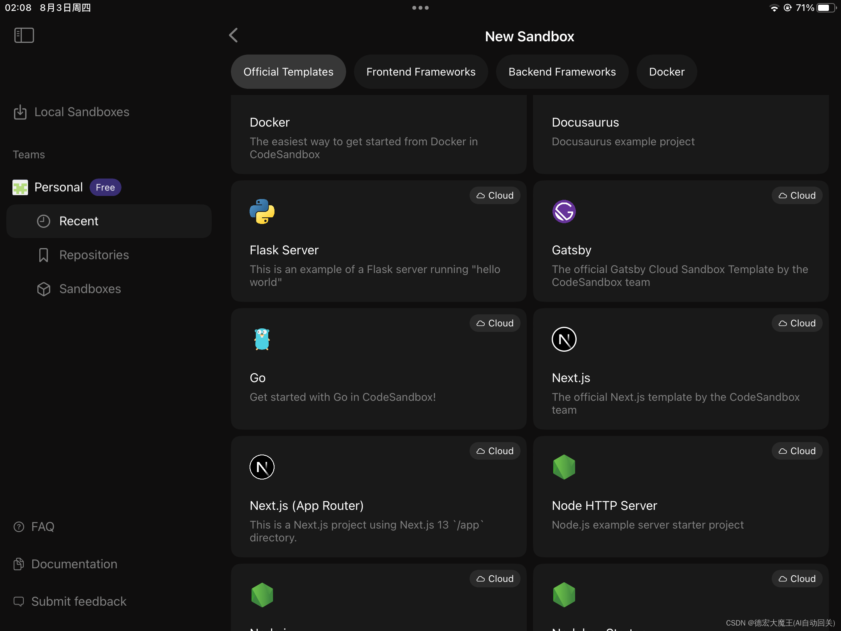Image resolution: width=841 pixels, height=631 pixels.
Task: Select the Official Templates tab
Action: pos(288,72)
